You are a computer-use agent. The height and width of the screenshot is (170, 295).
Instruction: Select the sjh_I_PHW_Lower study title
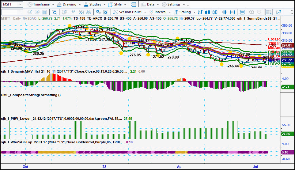tap(61, 119)
